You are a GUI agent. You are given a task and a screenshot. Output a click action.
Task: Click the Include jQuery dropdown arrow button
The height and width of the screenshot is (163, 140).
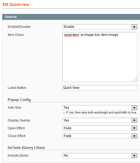(x=134, y=156)
